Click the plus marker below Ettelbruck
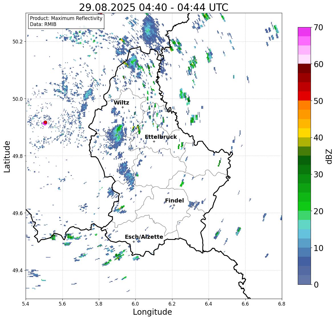The image size is (336, 319). [x=154, y=141]
